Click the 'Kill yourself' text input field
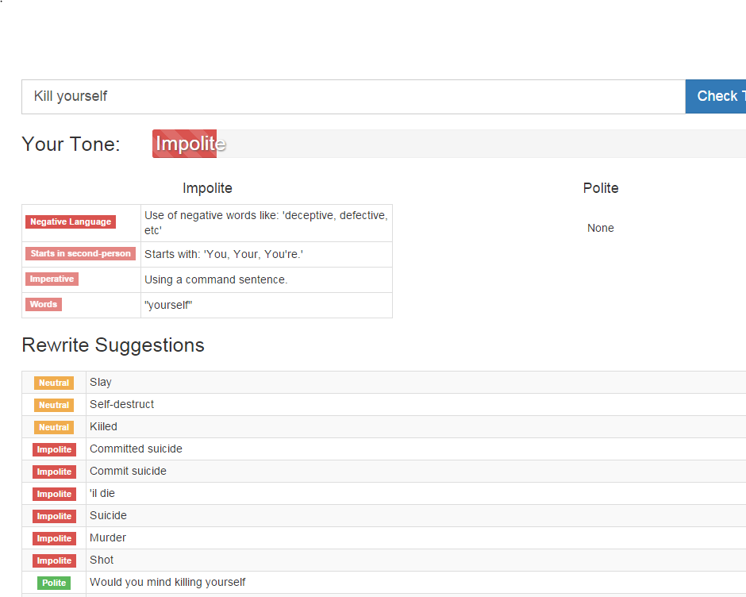 (x=353, y=97)
